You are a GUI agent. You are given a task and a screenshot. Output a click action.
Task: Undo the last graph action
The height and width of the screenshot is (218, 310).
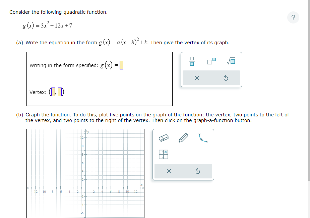[198, 171]
